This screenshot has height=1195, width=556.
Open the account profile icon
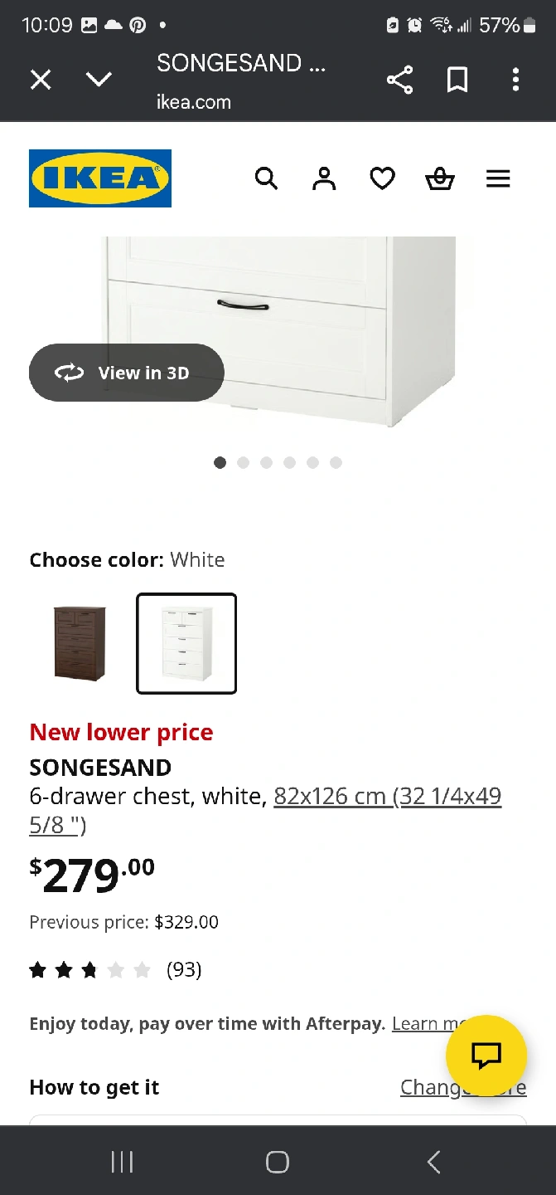[x=324, y=178]
